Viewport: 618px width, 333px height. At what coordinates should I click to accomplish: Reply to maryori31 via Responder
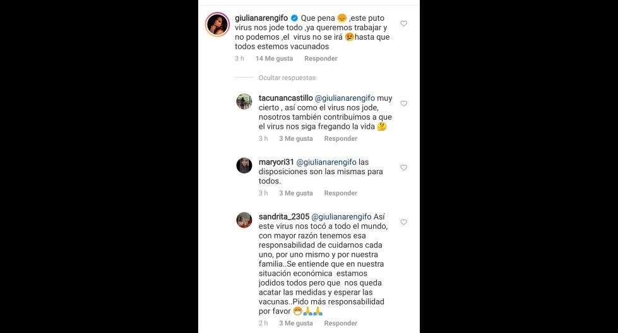tap(340, 193)
